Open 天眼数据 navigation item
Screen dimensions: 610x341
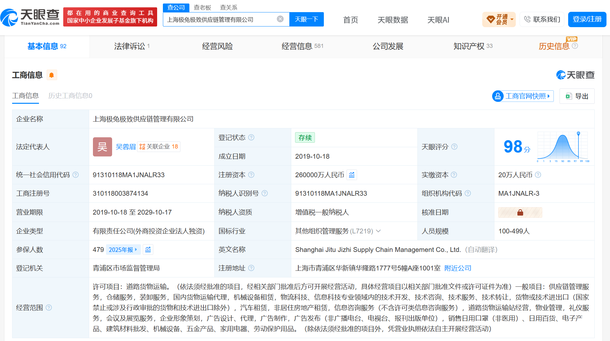pos(393,20)
